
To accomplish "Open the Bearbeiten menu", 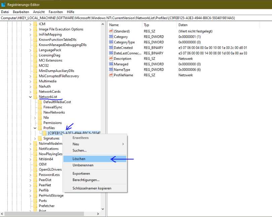I will point(21,12).
